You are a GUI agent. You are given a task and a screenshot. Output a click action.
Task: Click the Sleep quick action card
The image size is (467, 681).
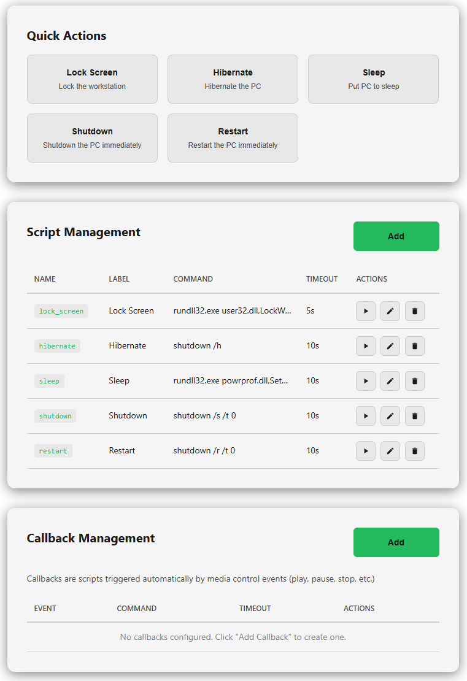pyautogui.click(x=373, y=79)
